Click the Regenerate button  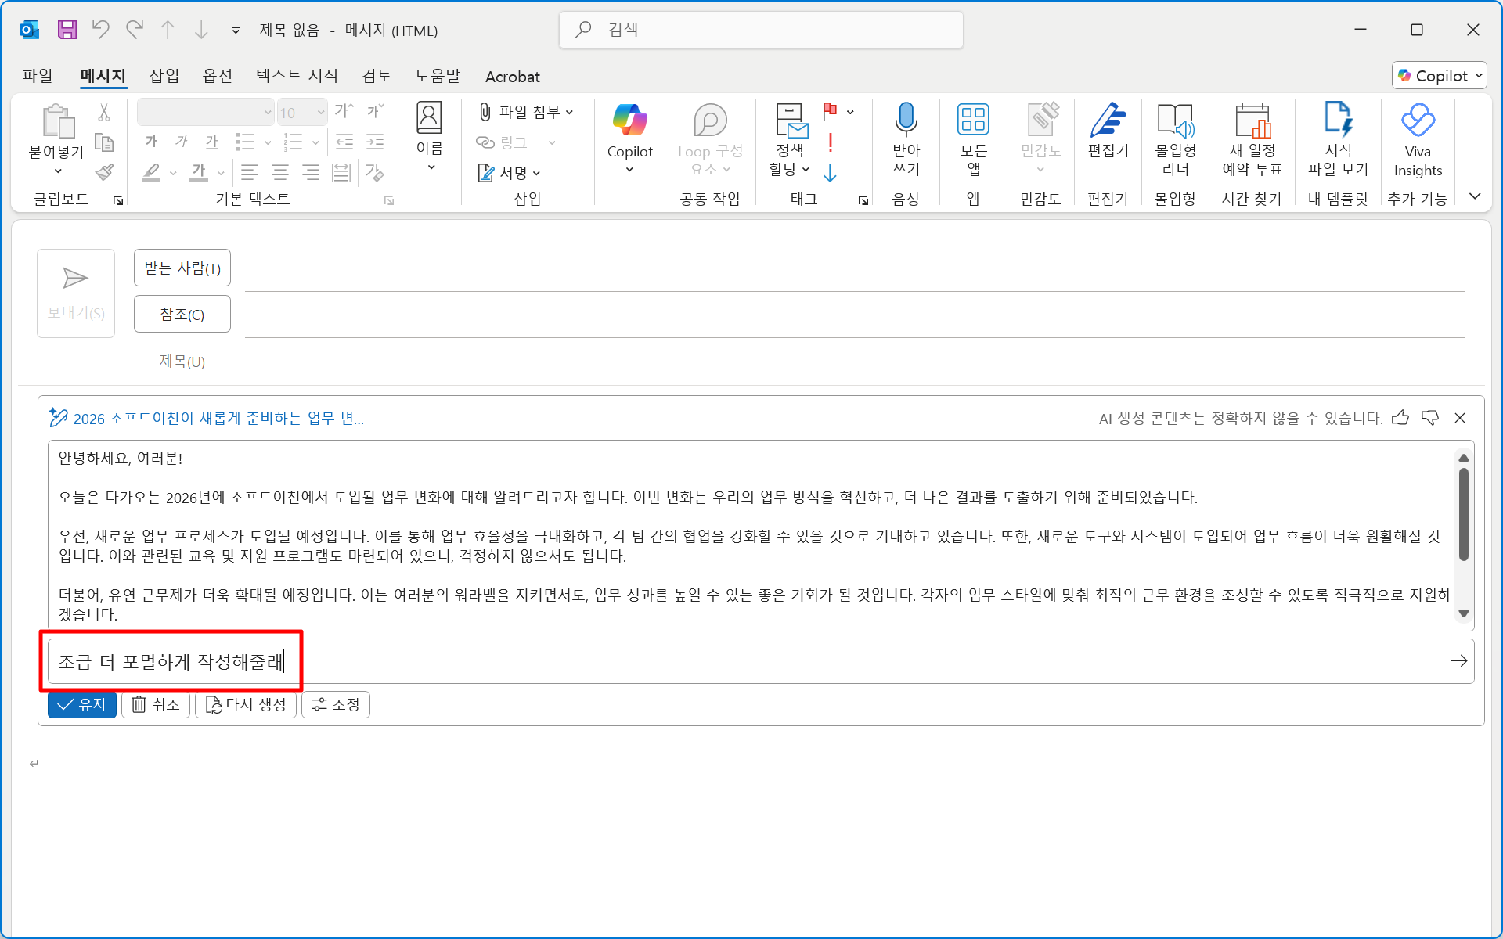(246, 704)
